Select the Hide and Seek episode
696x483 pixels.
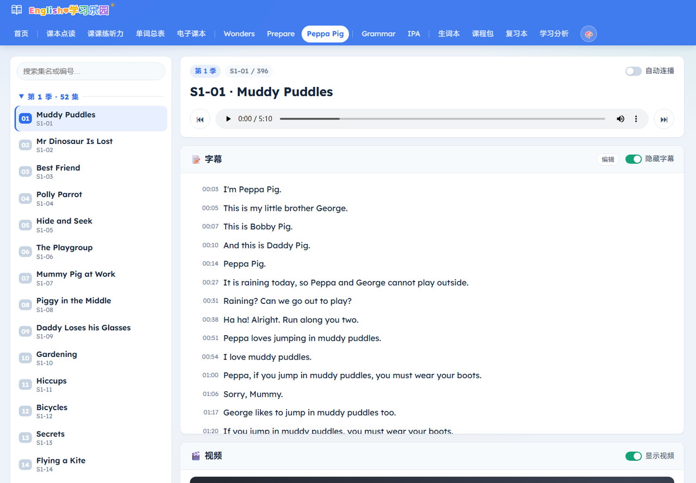pos(91,225)
